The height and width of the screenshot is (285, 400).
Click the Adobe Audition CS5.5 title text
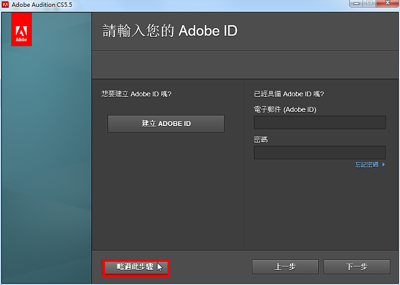coord(42,4)
